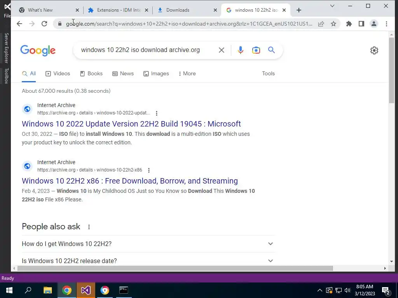Open Toolbox side tab in Visual Studio
This screenshot has height=298, width=398.
pyautogui.click(x=6, y=76)
